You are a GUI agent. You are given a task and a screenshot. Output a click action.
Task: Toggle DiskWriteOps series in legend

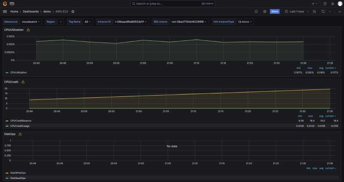(18, 173)
